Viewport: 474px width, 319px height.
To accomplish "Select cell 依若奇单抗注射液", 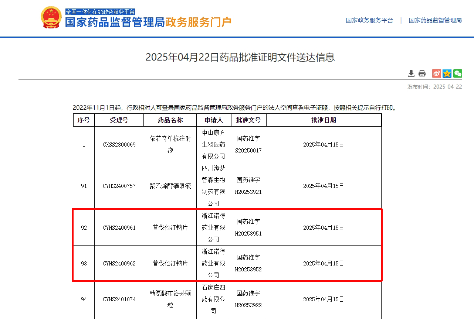I will [x=170, y=145].
